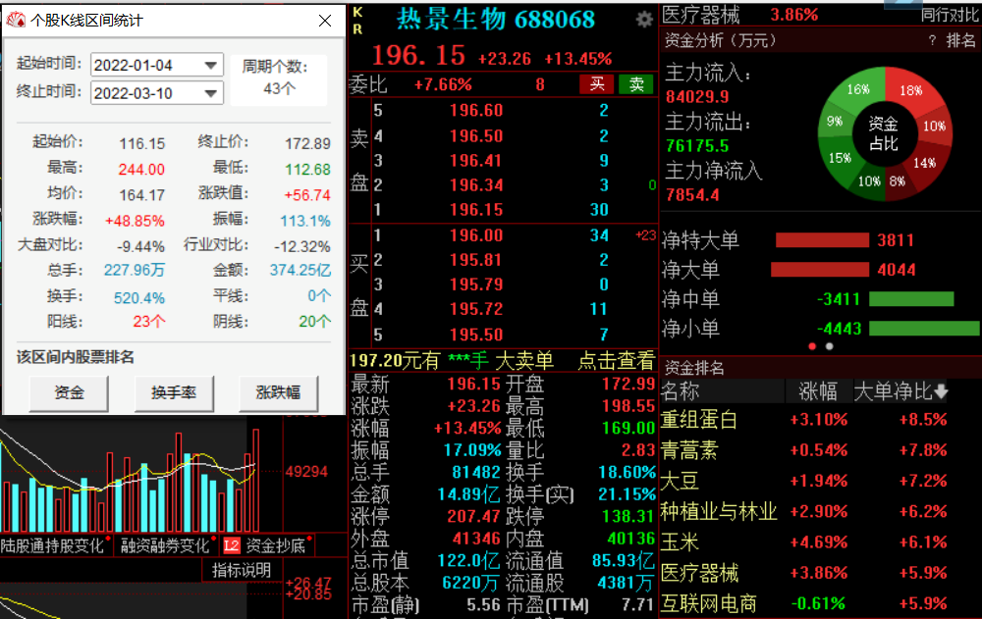Select the 大豆 row in 资金排名
The height and width of the screenshot is (619, 982).
(x=820, y=482)
